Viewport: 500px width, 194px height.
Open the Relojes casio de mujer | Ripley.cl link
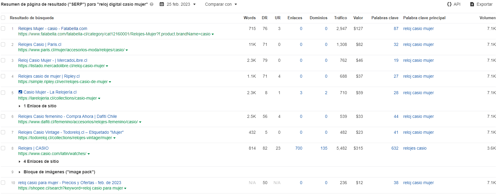pyautogui.click(x=49, y=76)
